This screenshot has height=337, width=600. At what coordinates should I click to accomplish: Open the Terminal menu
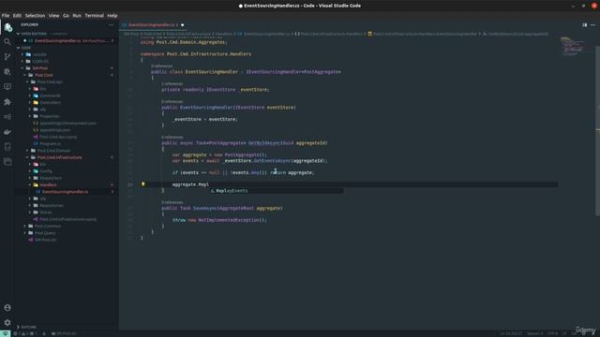tap(94, 16)
